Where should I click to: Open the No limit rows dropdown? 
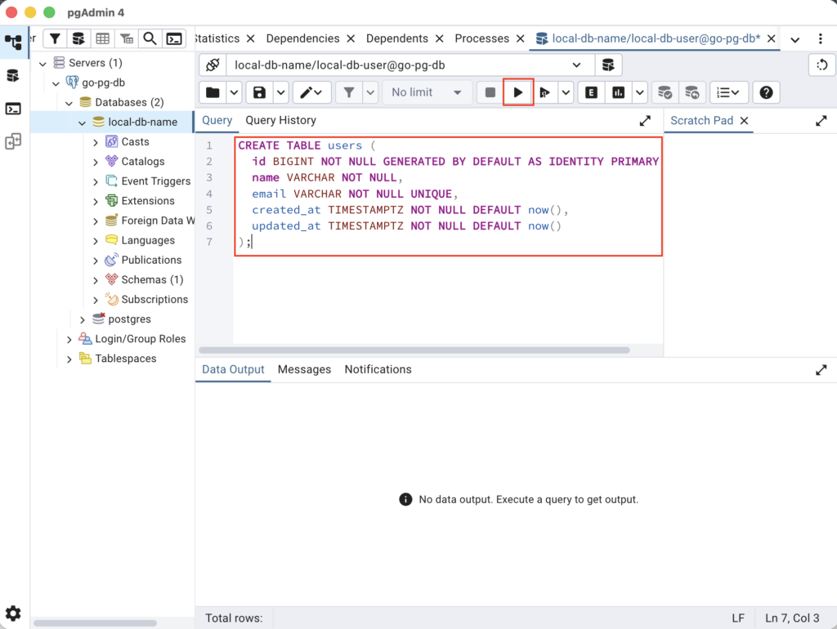tap(426, 92)
